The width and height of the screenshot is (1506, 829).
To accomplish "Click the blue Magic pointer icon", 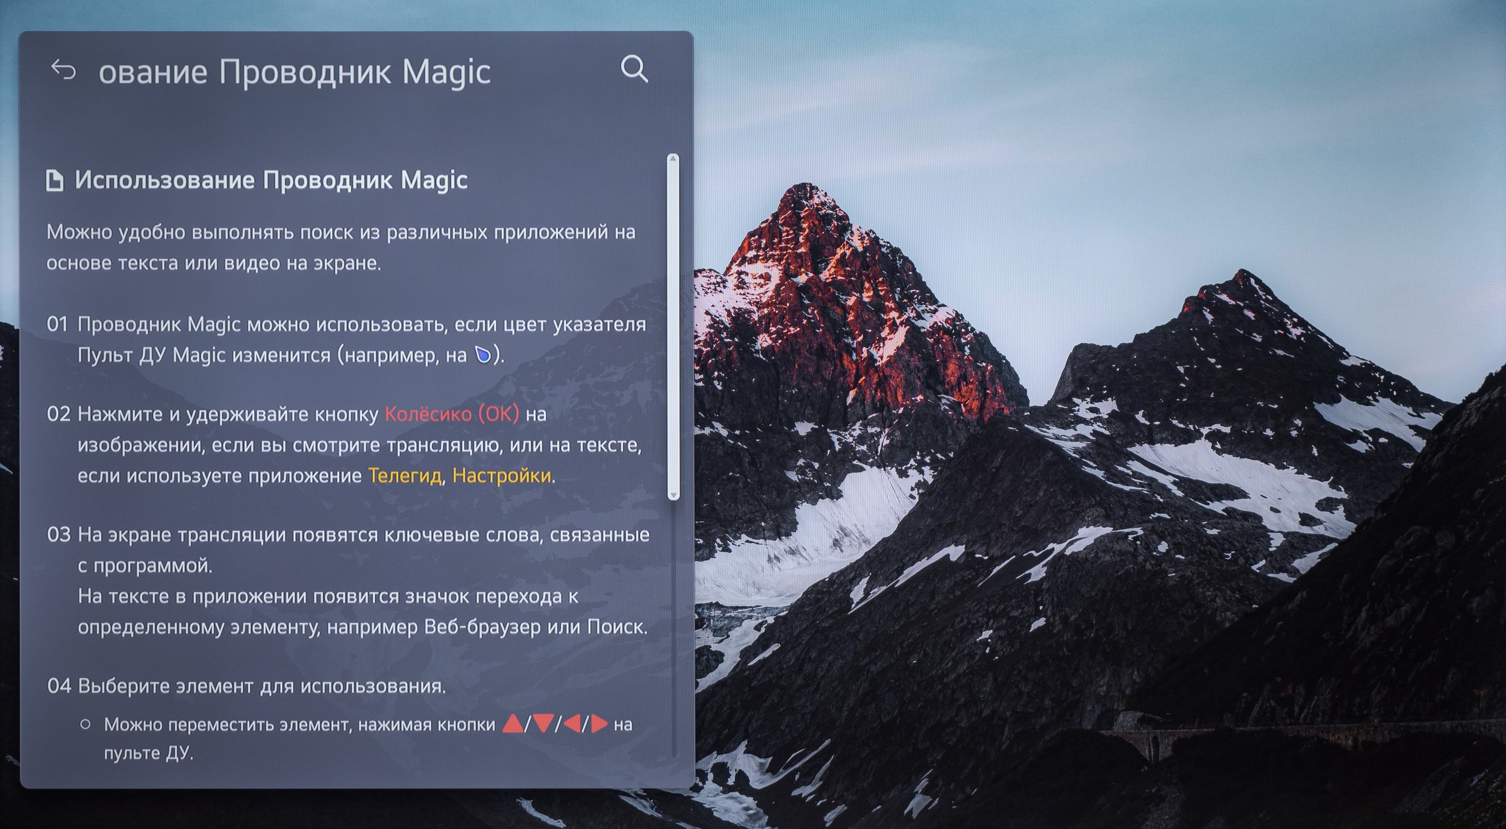I will pos(483,355).
